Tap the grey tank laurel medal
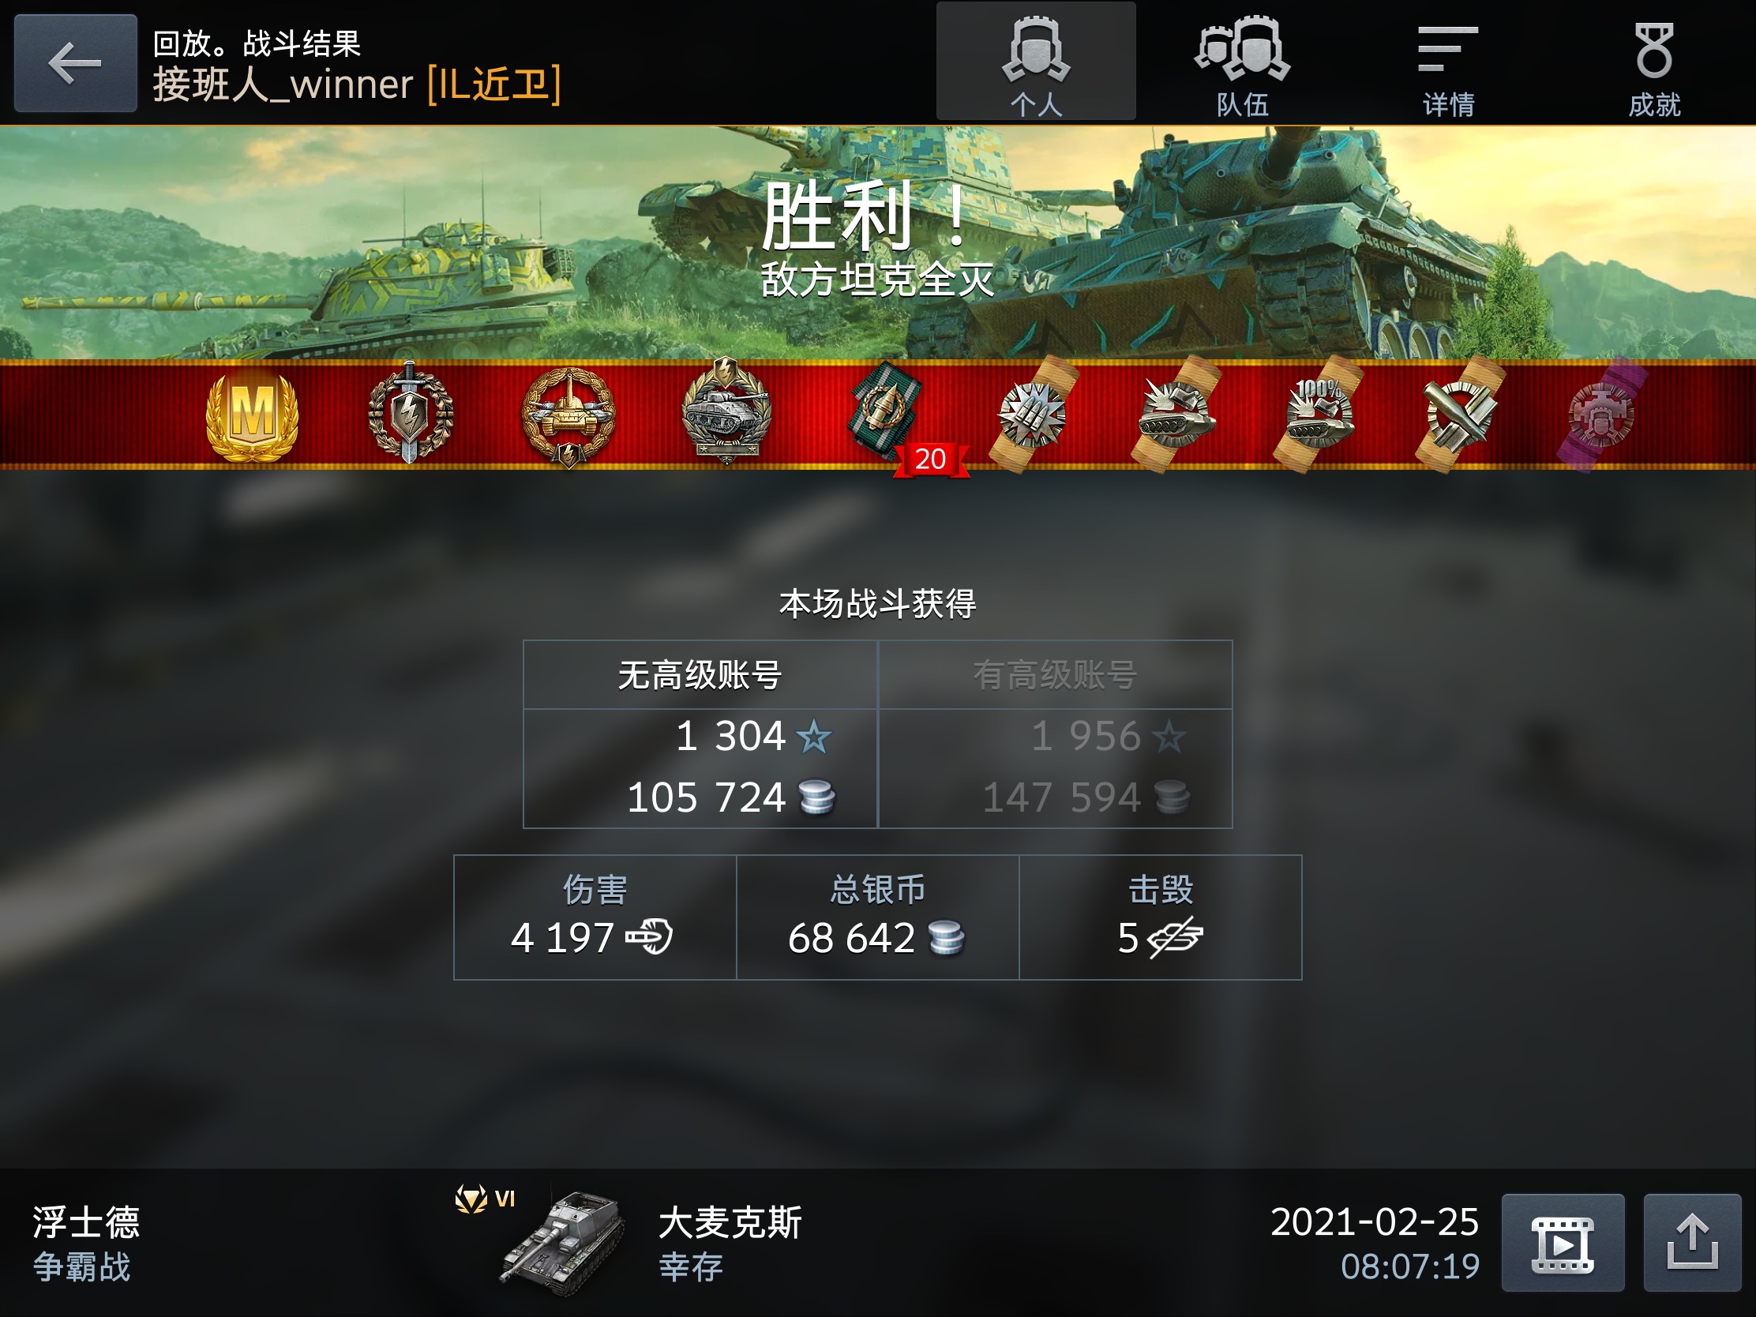1756x1317 pixels. coord(726,411)
